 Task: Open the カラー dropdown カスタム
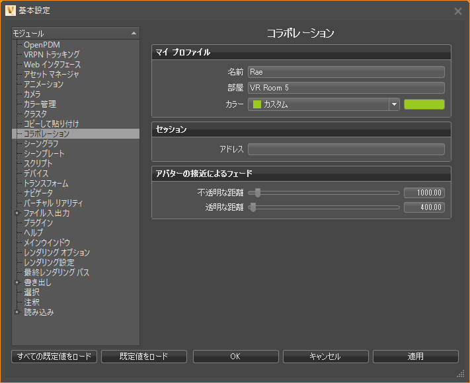(x=324, y=104)
